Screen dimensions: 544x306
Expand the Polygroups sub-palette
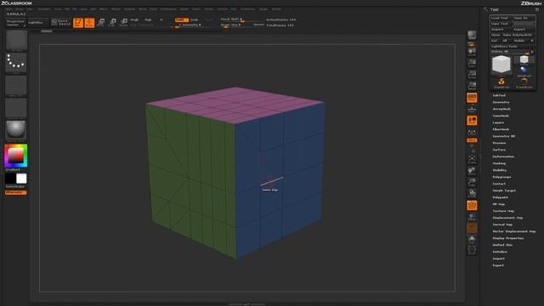pyautogui.click(x=501, y=177)
